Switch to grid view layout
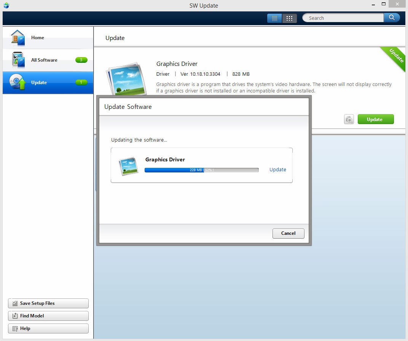The width and height of the screenshot is (408, 341). (x=289, y=18)
